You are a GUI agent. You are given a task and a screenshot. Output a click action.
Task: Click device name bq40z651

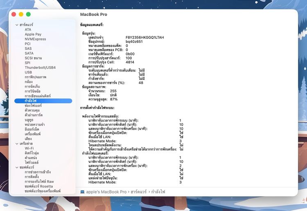pyautogui.click(x=134, y=42)
